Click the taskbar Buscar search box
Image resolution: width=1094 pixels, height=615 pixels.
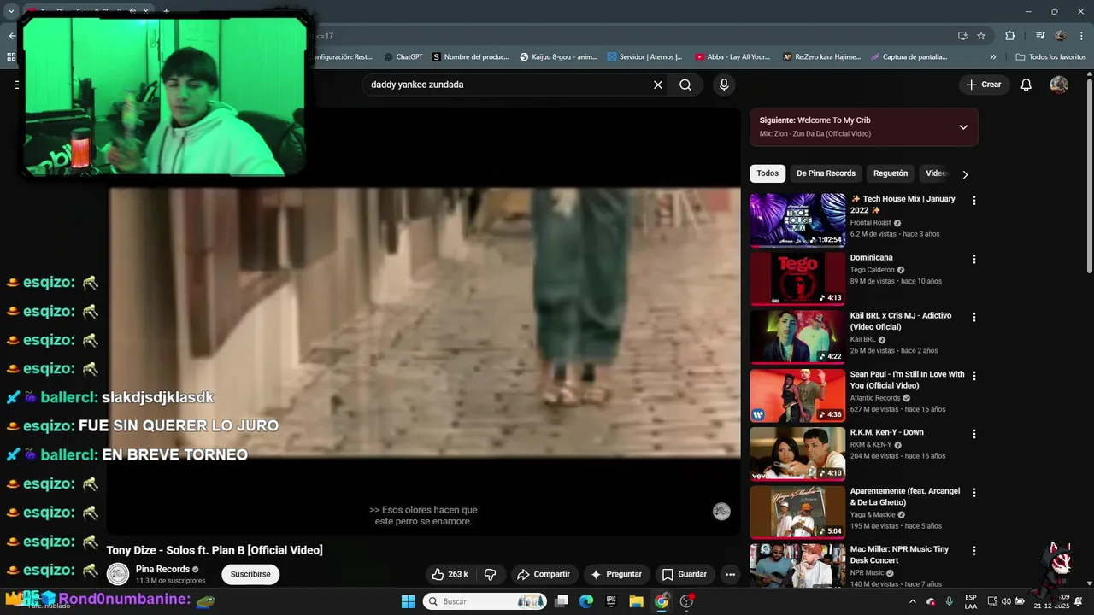coord(485,601)
